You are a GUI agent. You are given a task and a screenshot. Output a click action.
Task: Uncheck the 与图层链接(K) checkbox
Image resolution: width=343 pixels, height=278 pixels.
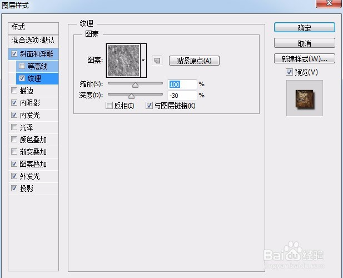[149, 106]
